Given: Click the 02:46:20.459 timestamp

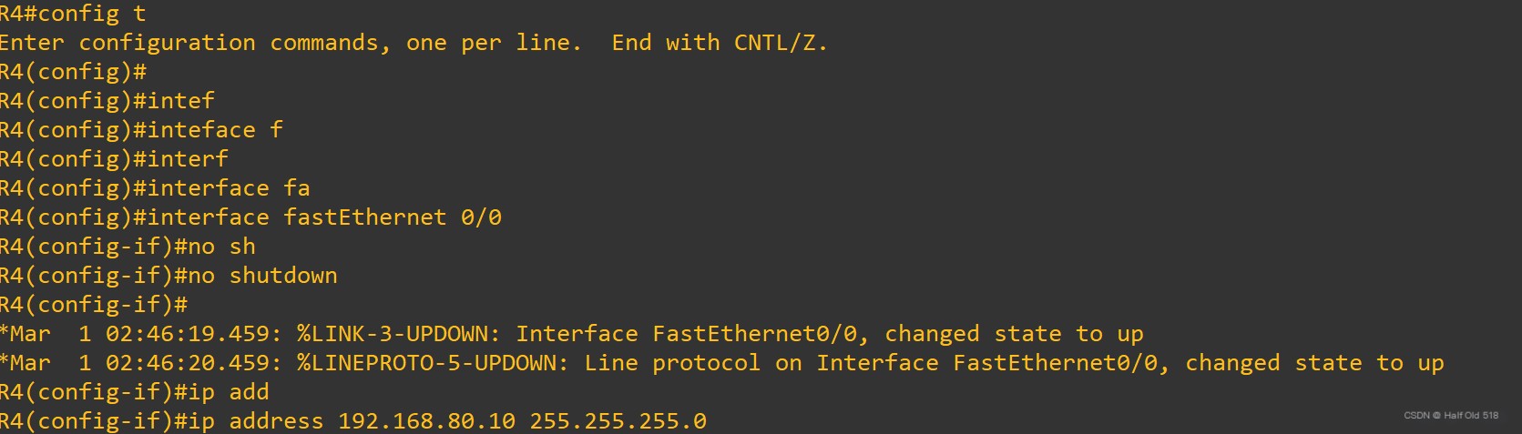Looking at the screenshot, I should (189, 363).
